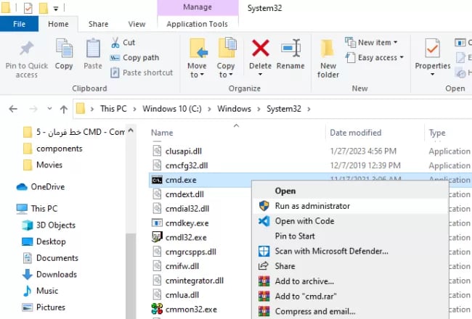Open the recent locations dropdown chevron

49,109
